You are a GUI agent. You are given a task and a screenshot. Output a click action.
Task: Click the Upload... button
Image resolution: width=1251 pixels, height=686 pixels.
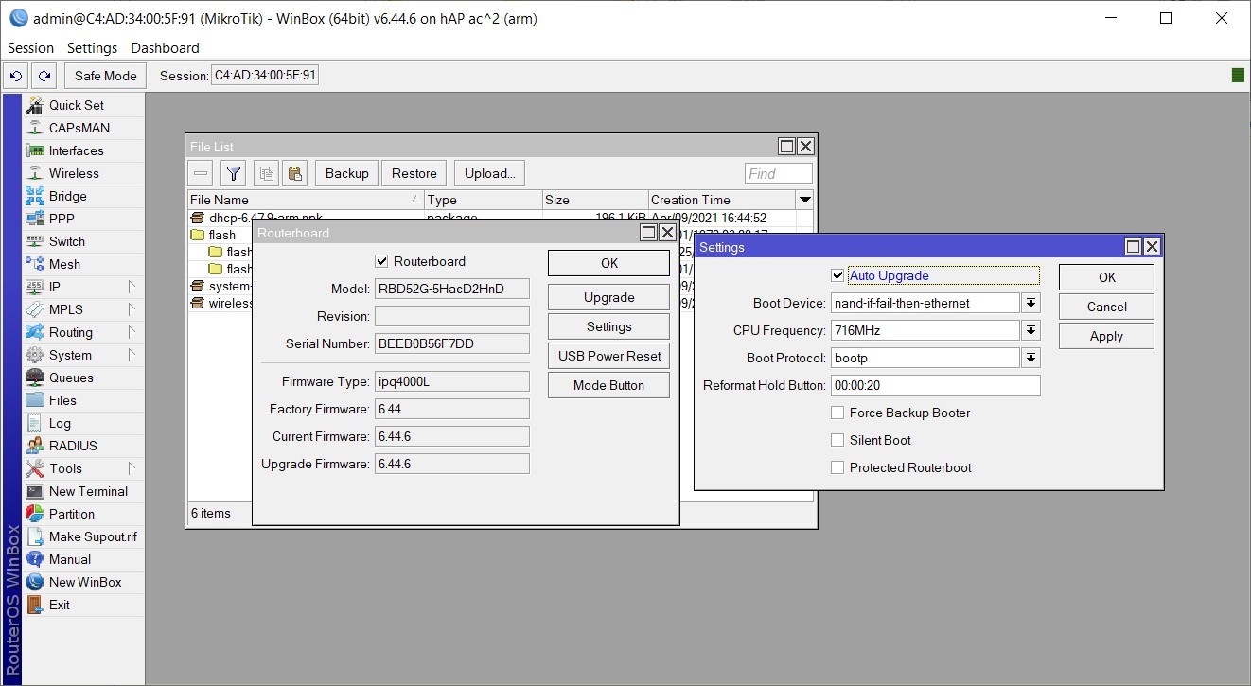click(x=489, y=173)
